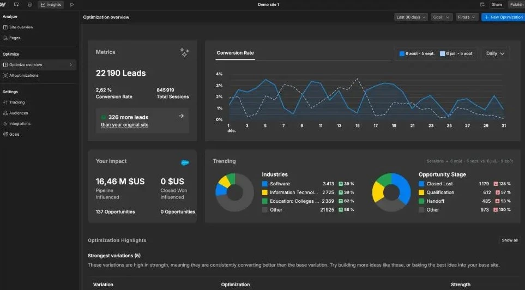Image resolution: width=525 pixels, height=290 pixels.
Task: Click the Software blue legend swatch
Action: 264,184
